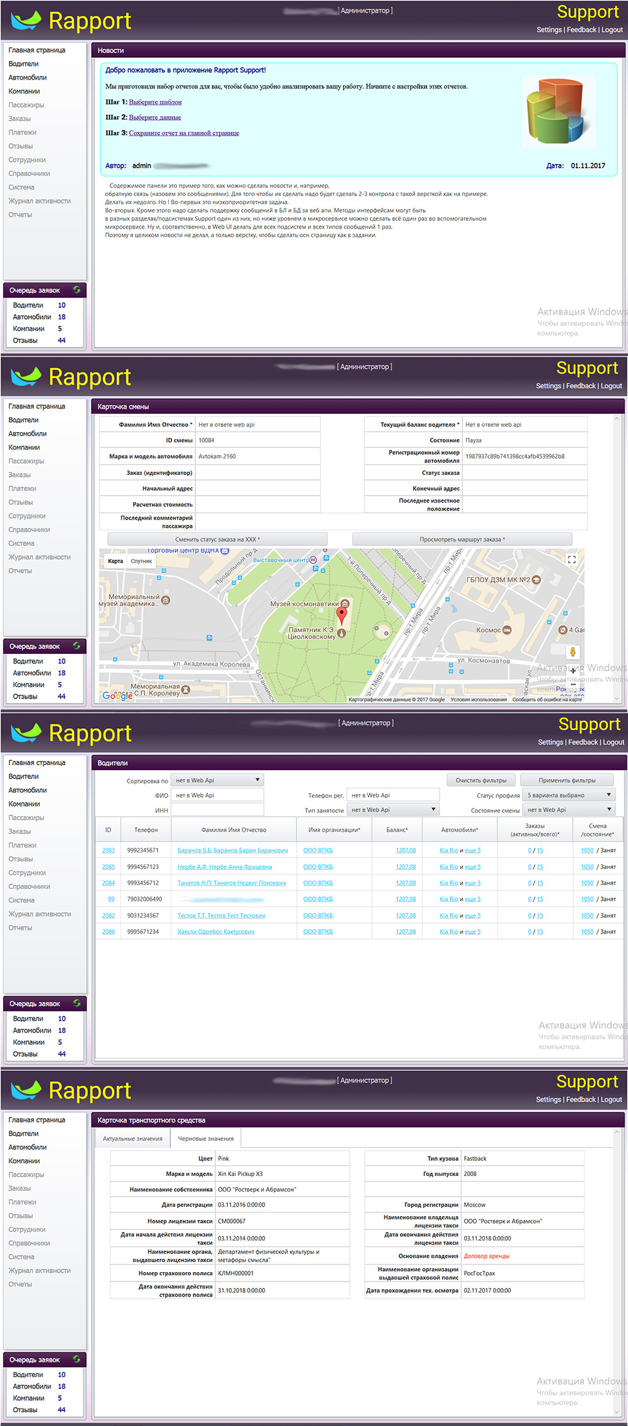Screen dimensions: 628x1426
Task: Open the Выберите данные link in Шаг 2
Action: [x=155, y=117]
